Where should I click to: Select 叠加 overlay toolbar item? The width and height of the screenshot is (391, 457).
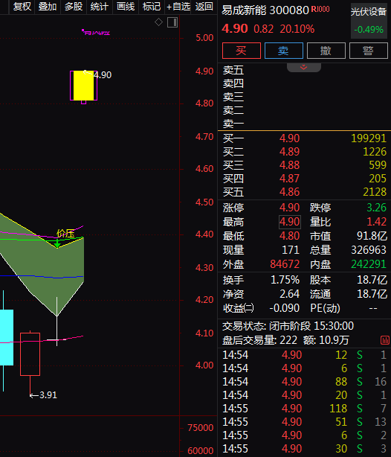[48, 7]
